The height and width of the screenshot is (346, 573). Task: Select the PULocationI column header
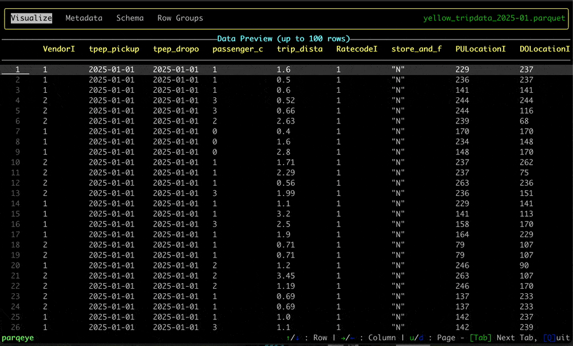pyautogui.click(x=481, y=49)
